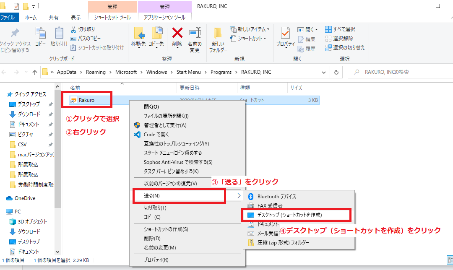Open Quick Access Toolbar customize dropdown
The height and width of the screenshot is (270, 453).
coord(33,6)
